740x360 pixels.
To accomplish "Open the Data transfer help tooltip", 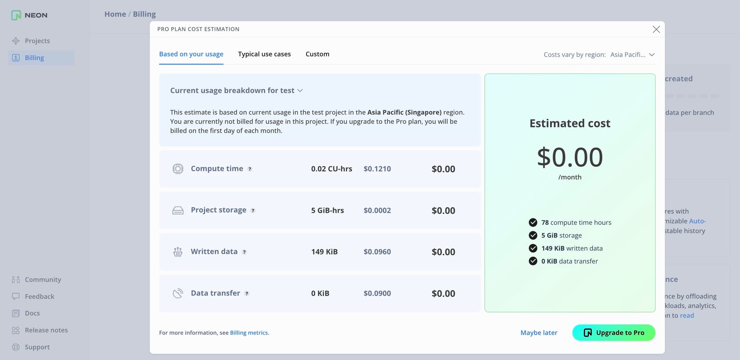I will coord(247,293).
